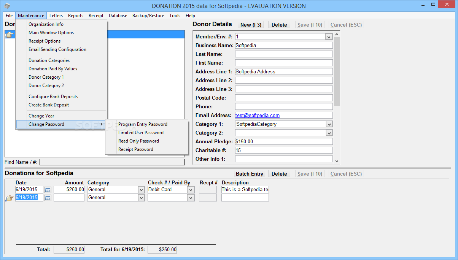This screenshot has width=458, height=260.
Task: Click the Postal Code field
Action: pos(284,98)
